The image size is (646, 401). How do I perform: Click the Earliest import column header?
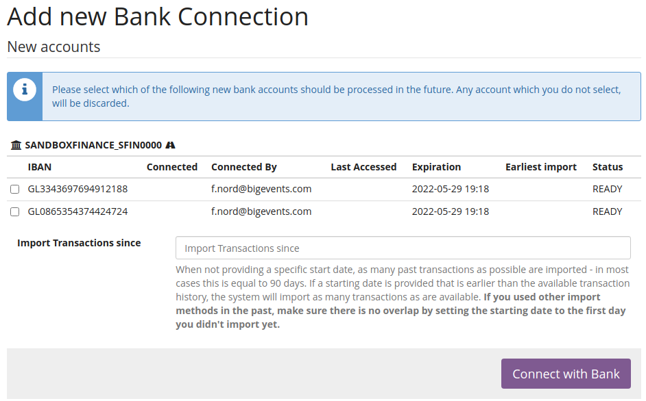pyautogui.click(x=541, y=167)
